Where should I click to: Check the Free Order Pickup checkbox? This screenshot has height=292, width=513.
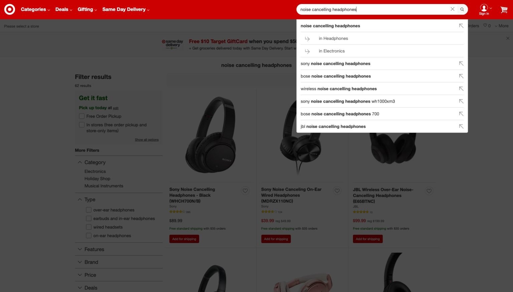tap(82, 116)
